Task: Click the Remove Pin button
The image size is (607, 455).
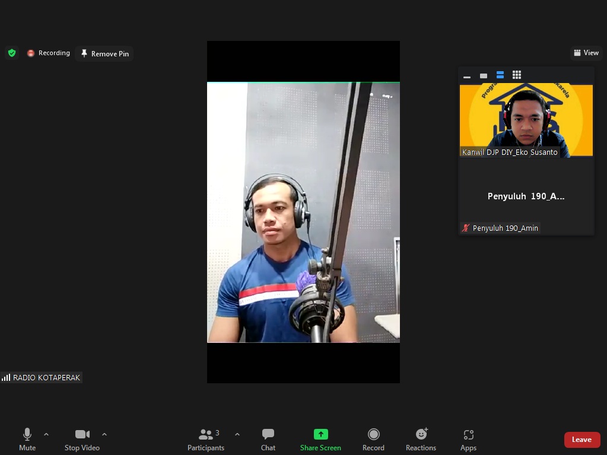Action: [x=104, y=53]
